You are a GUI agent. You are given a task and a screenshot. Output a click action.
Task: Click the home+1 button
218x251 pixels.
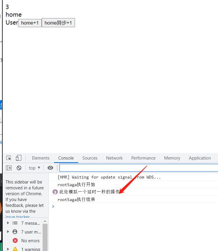coord(30,23)
